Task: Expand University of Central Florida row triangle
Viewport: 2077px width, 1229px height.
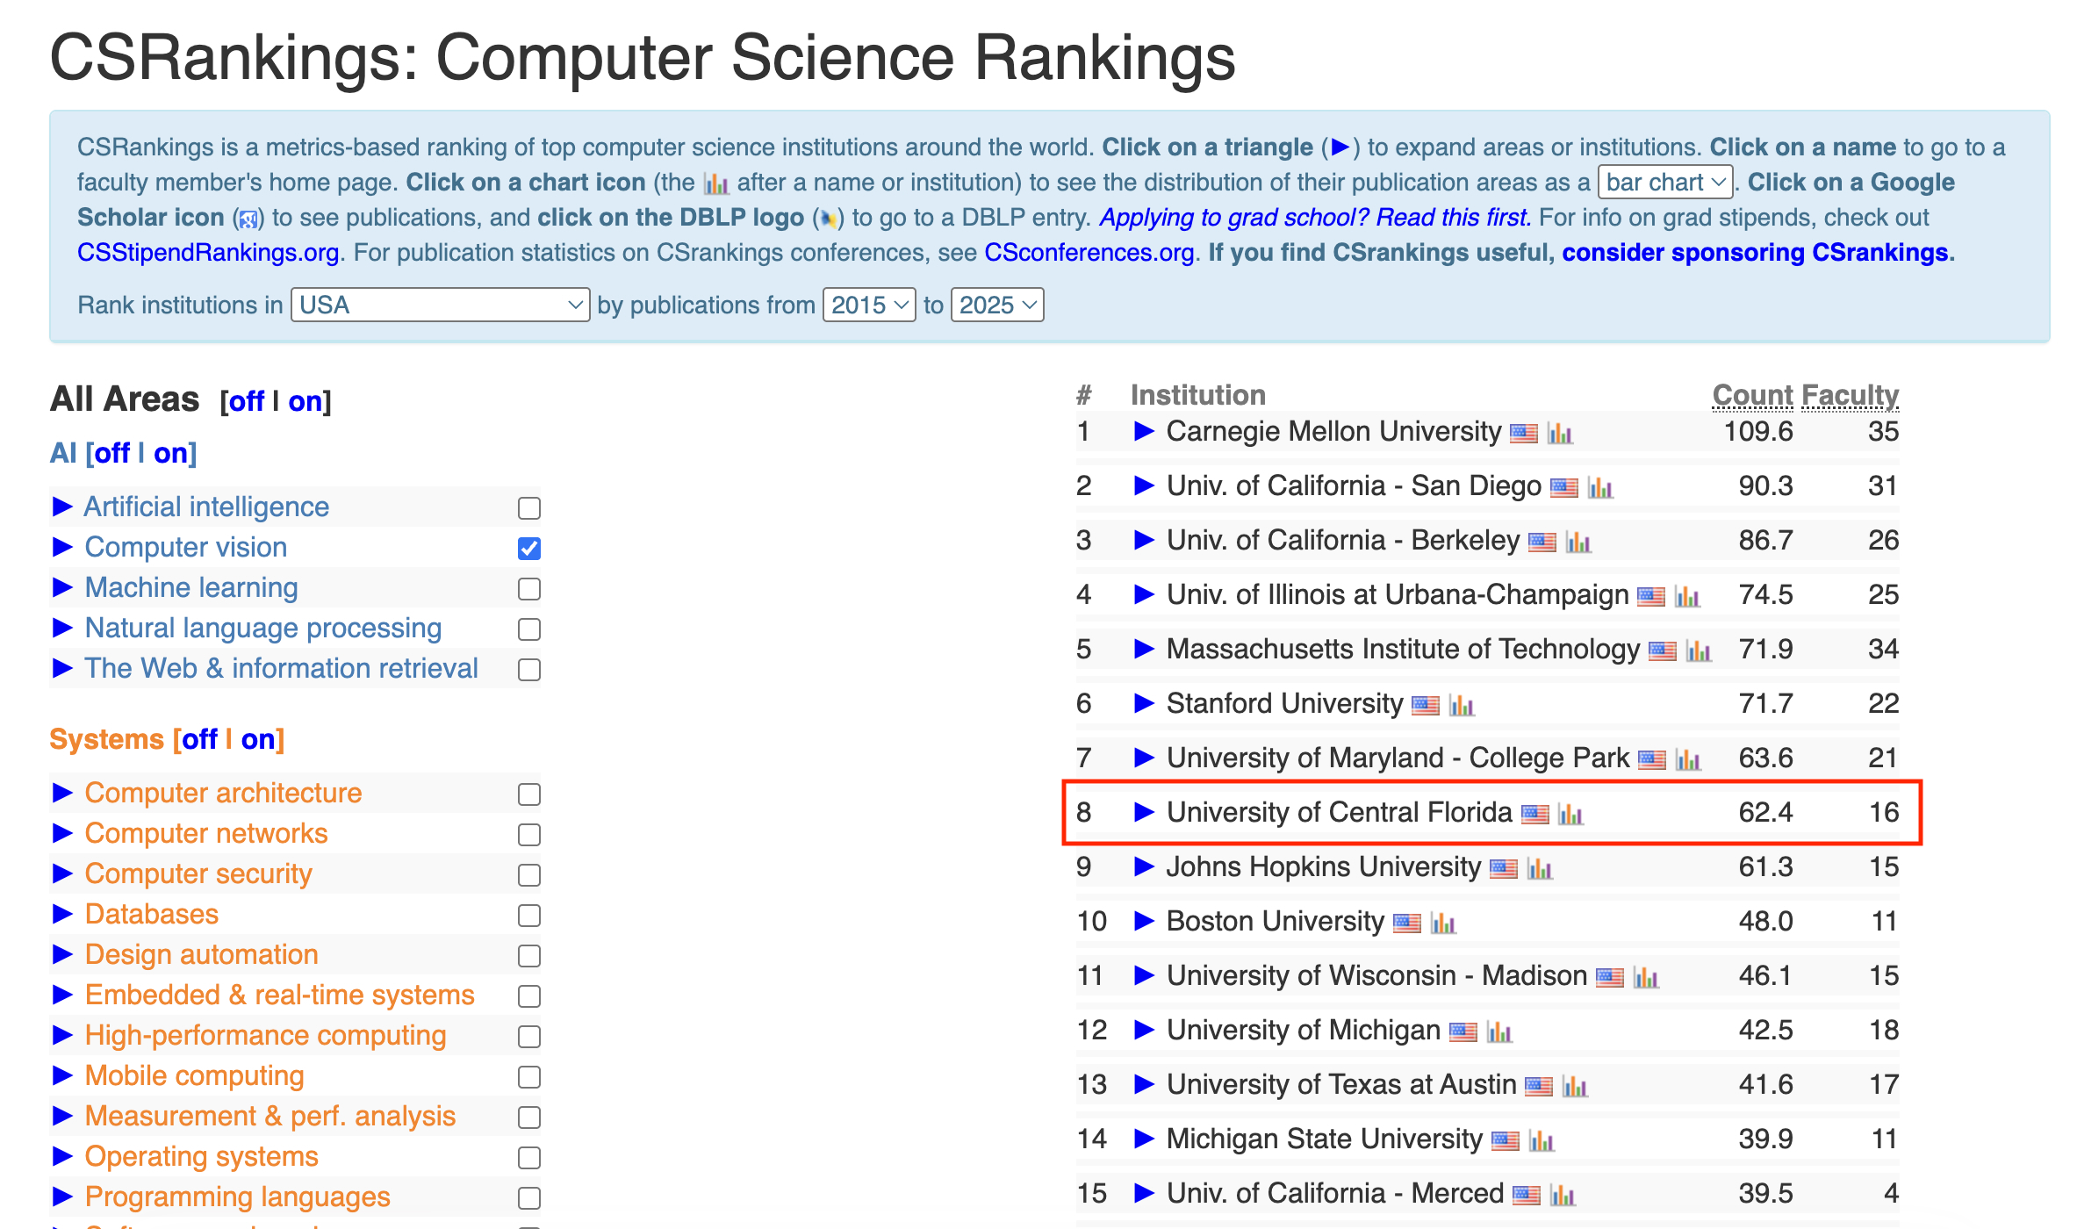Action: click(x=1144, y=812)
